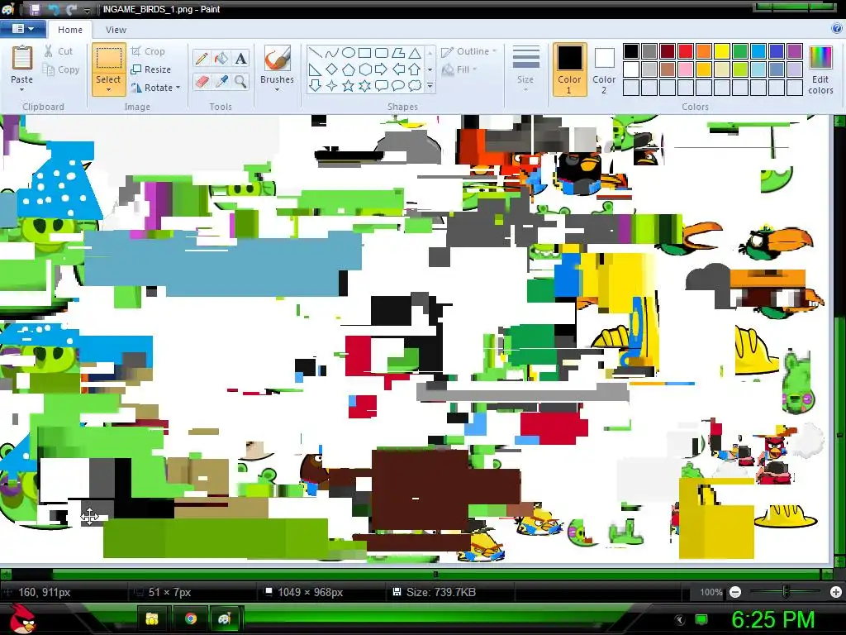Open the Angry Birds start button
The image size is (846, 635).
(21, 618)
